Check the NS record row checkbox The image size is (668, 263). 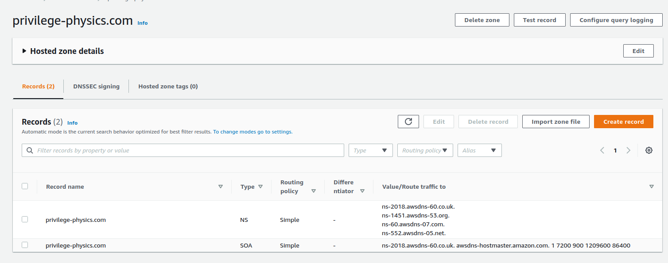tap(25, 219)
